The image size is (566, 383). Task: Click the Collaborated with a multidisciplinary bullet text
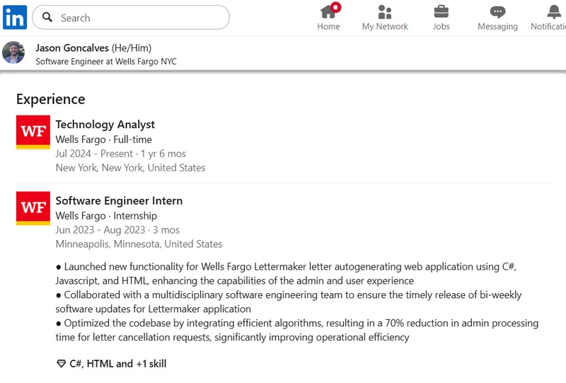tap(289, 302)
